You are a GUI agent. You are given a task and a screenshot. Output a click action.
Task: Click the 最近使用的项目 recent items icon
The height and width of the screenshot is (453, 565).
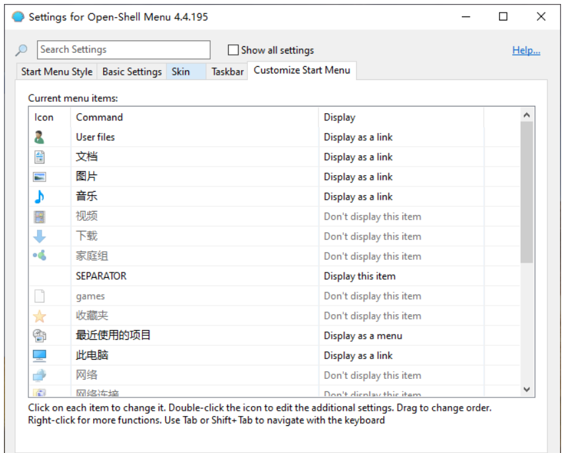(x=40, y=335)
